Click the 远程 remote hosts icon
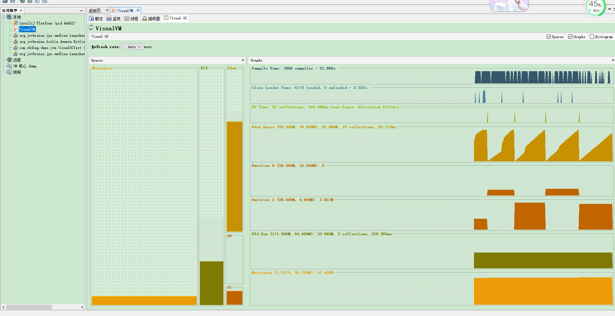This screenshot has width=615, height=316. click(x=9, y=60)
